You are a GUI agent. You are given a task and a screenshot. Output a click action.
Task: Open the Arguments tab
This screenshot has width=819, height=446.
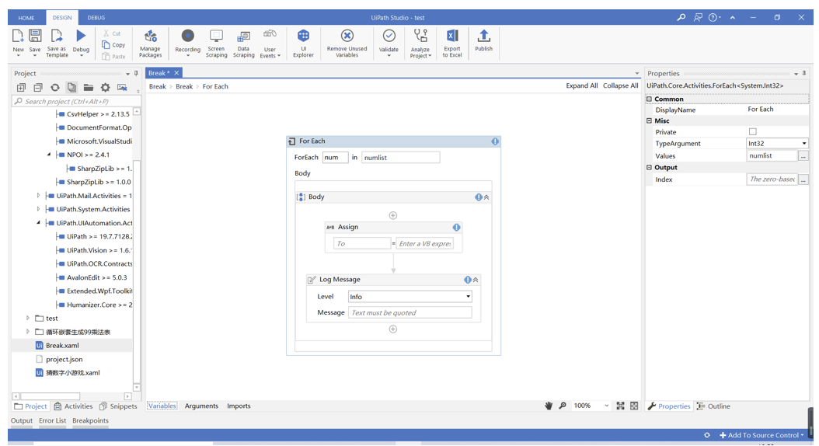click(x=201, y=406)
